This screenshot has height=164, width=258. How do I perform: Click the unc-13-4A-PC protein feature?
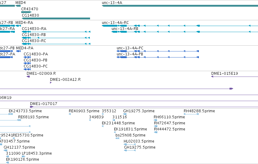point(158,51)
